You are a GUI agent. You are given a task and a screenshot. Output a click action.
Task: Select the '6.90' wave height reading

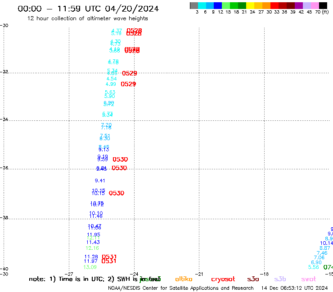coord(316,262)
